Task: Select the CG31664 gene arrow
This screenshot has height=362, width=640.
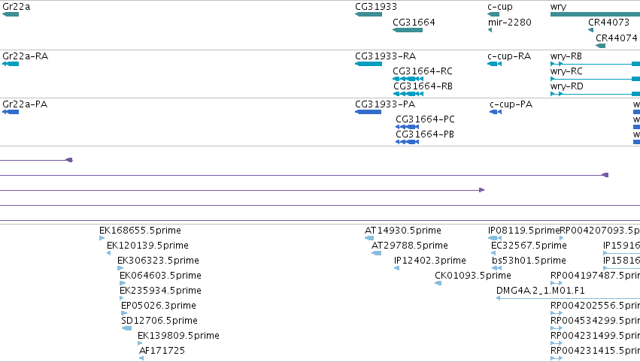Action: pyautogui.click(x=408, y=30)
